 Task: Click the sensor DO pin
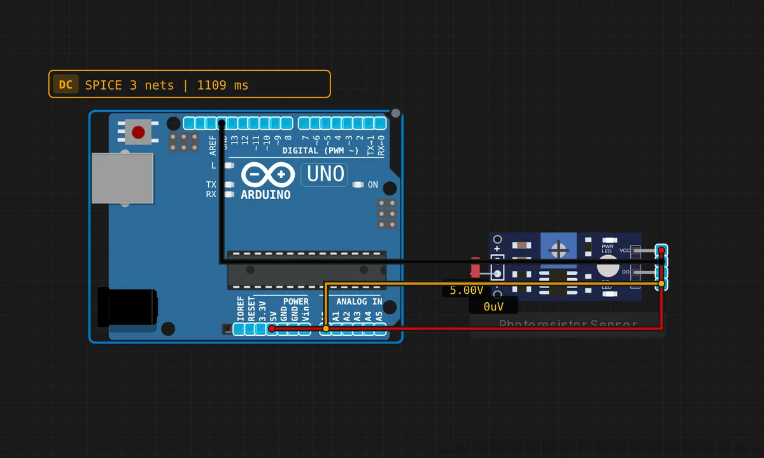coord(661,272)
